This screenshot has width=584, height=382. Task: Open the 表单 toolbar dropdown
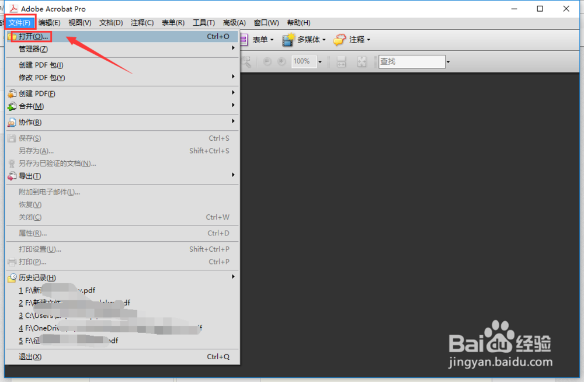pos(272,40)
